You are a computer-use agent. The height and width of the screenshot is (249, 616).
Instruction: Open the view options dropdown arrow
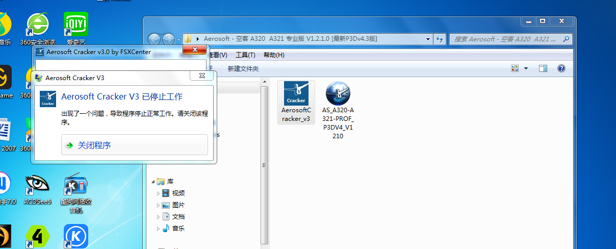(x=526, y=68)
